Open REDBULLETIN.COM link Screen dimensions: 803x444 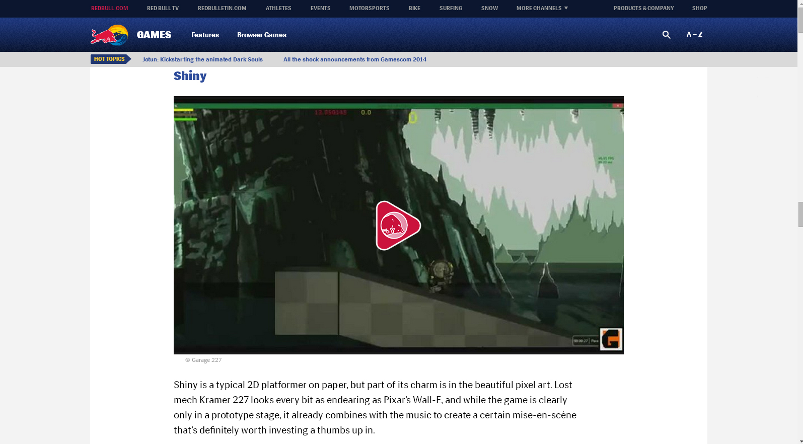click(x=222, y=8)
